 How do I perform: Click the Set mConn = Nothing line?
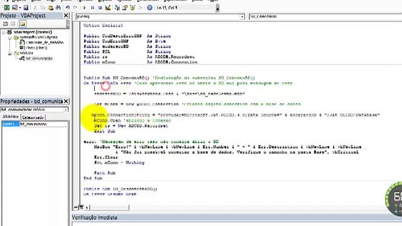(119, 163)
